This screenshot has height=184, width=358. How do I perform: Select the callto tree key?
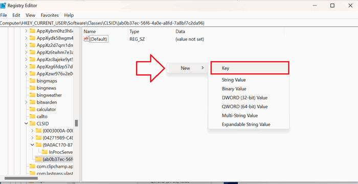coord(42,116)
